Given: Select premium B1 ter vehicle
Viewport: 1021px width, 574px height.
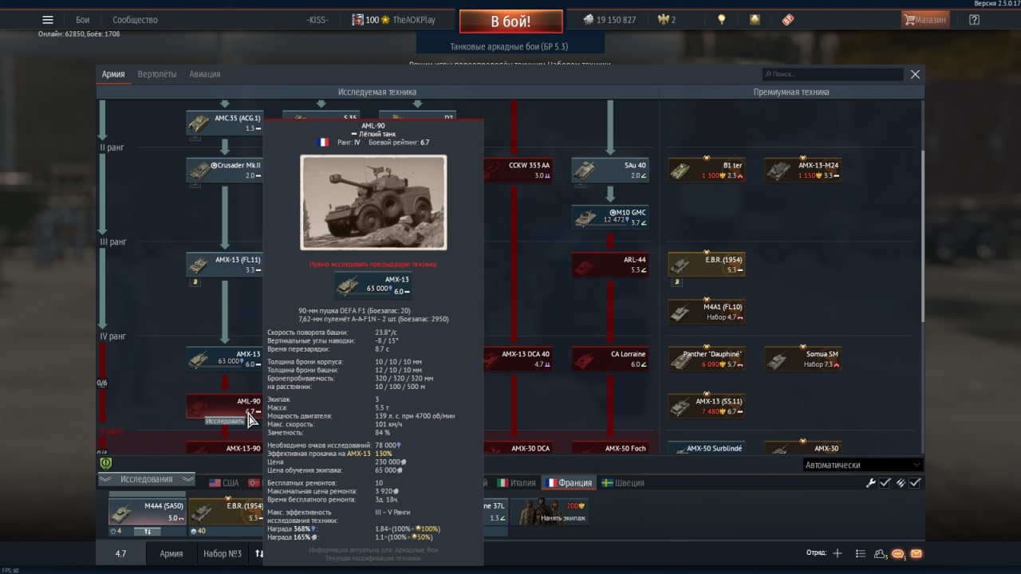Looking at the screenshot, I should pos(706,170).
